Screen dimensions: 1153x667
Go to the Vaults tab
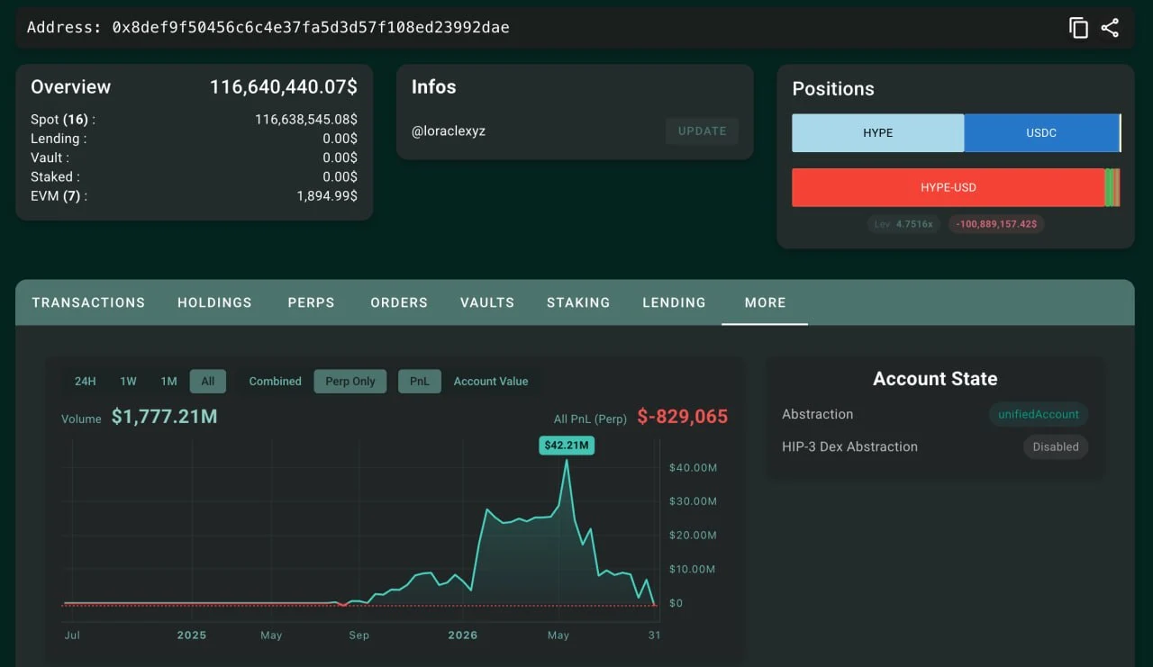[487, 302]
